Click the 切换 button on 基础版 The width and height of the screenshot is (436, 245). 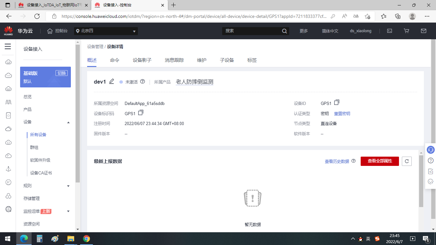tap(61, 73)
